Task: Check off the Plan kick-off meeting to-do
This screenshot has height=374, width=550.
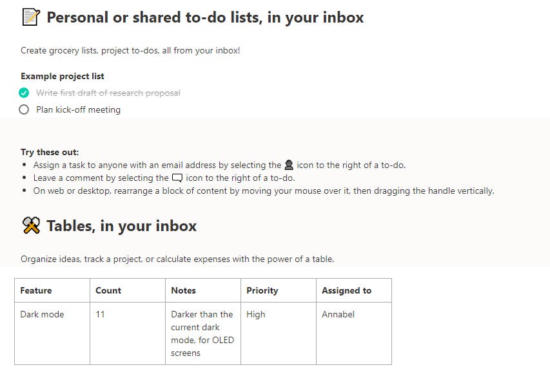Action: click(25, 109)
